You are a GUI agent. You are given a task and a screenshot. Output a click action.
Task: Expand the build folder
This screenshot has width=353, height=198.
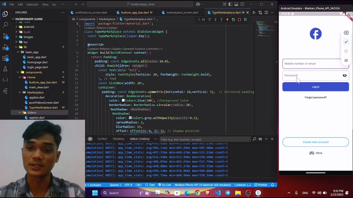pyautogui.click(x=27, y=32)
